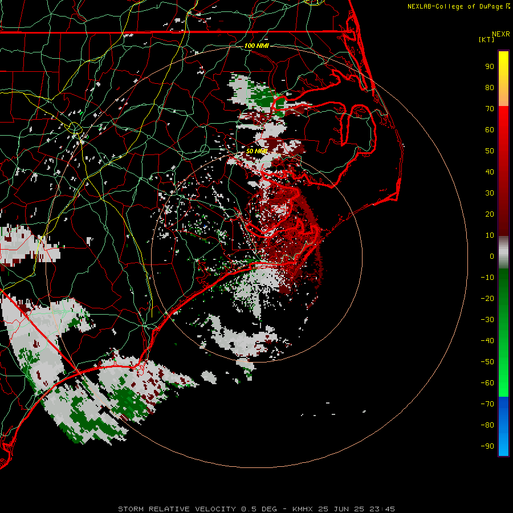The width and height of the screenshot is (513, 513).
Task: Click the 0.5 DEG elevation text
Action: (x=259, y=509)
